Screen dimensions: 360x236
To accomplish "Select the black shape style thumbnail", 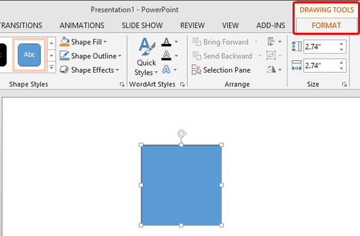I will tap(3, 55).
